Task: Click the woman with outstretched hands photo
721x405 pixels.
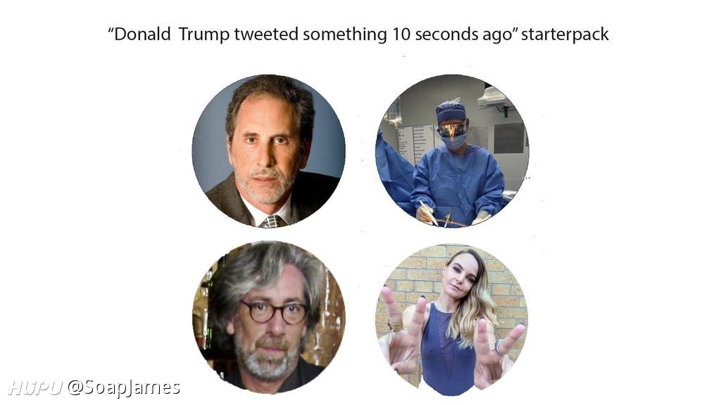Action: (453, 320)
